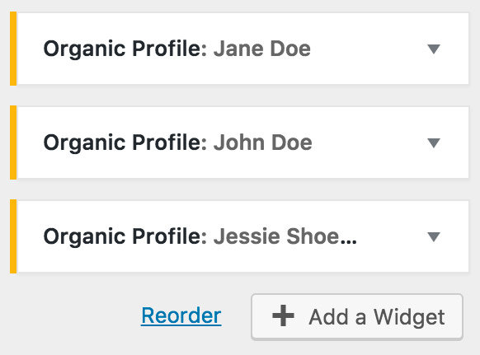Select the gray "John Doe" name text

(262, 142)
